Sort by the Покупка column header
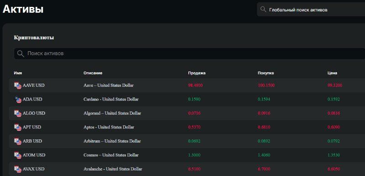The image size is (365, 176). [266, 73]
